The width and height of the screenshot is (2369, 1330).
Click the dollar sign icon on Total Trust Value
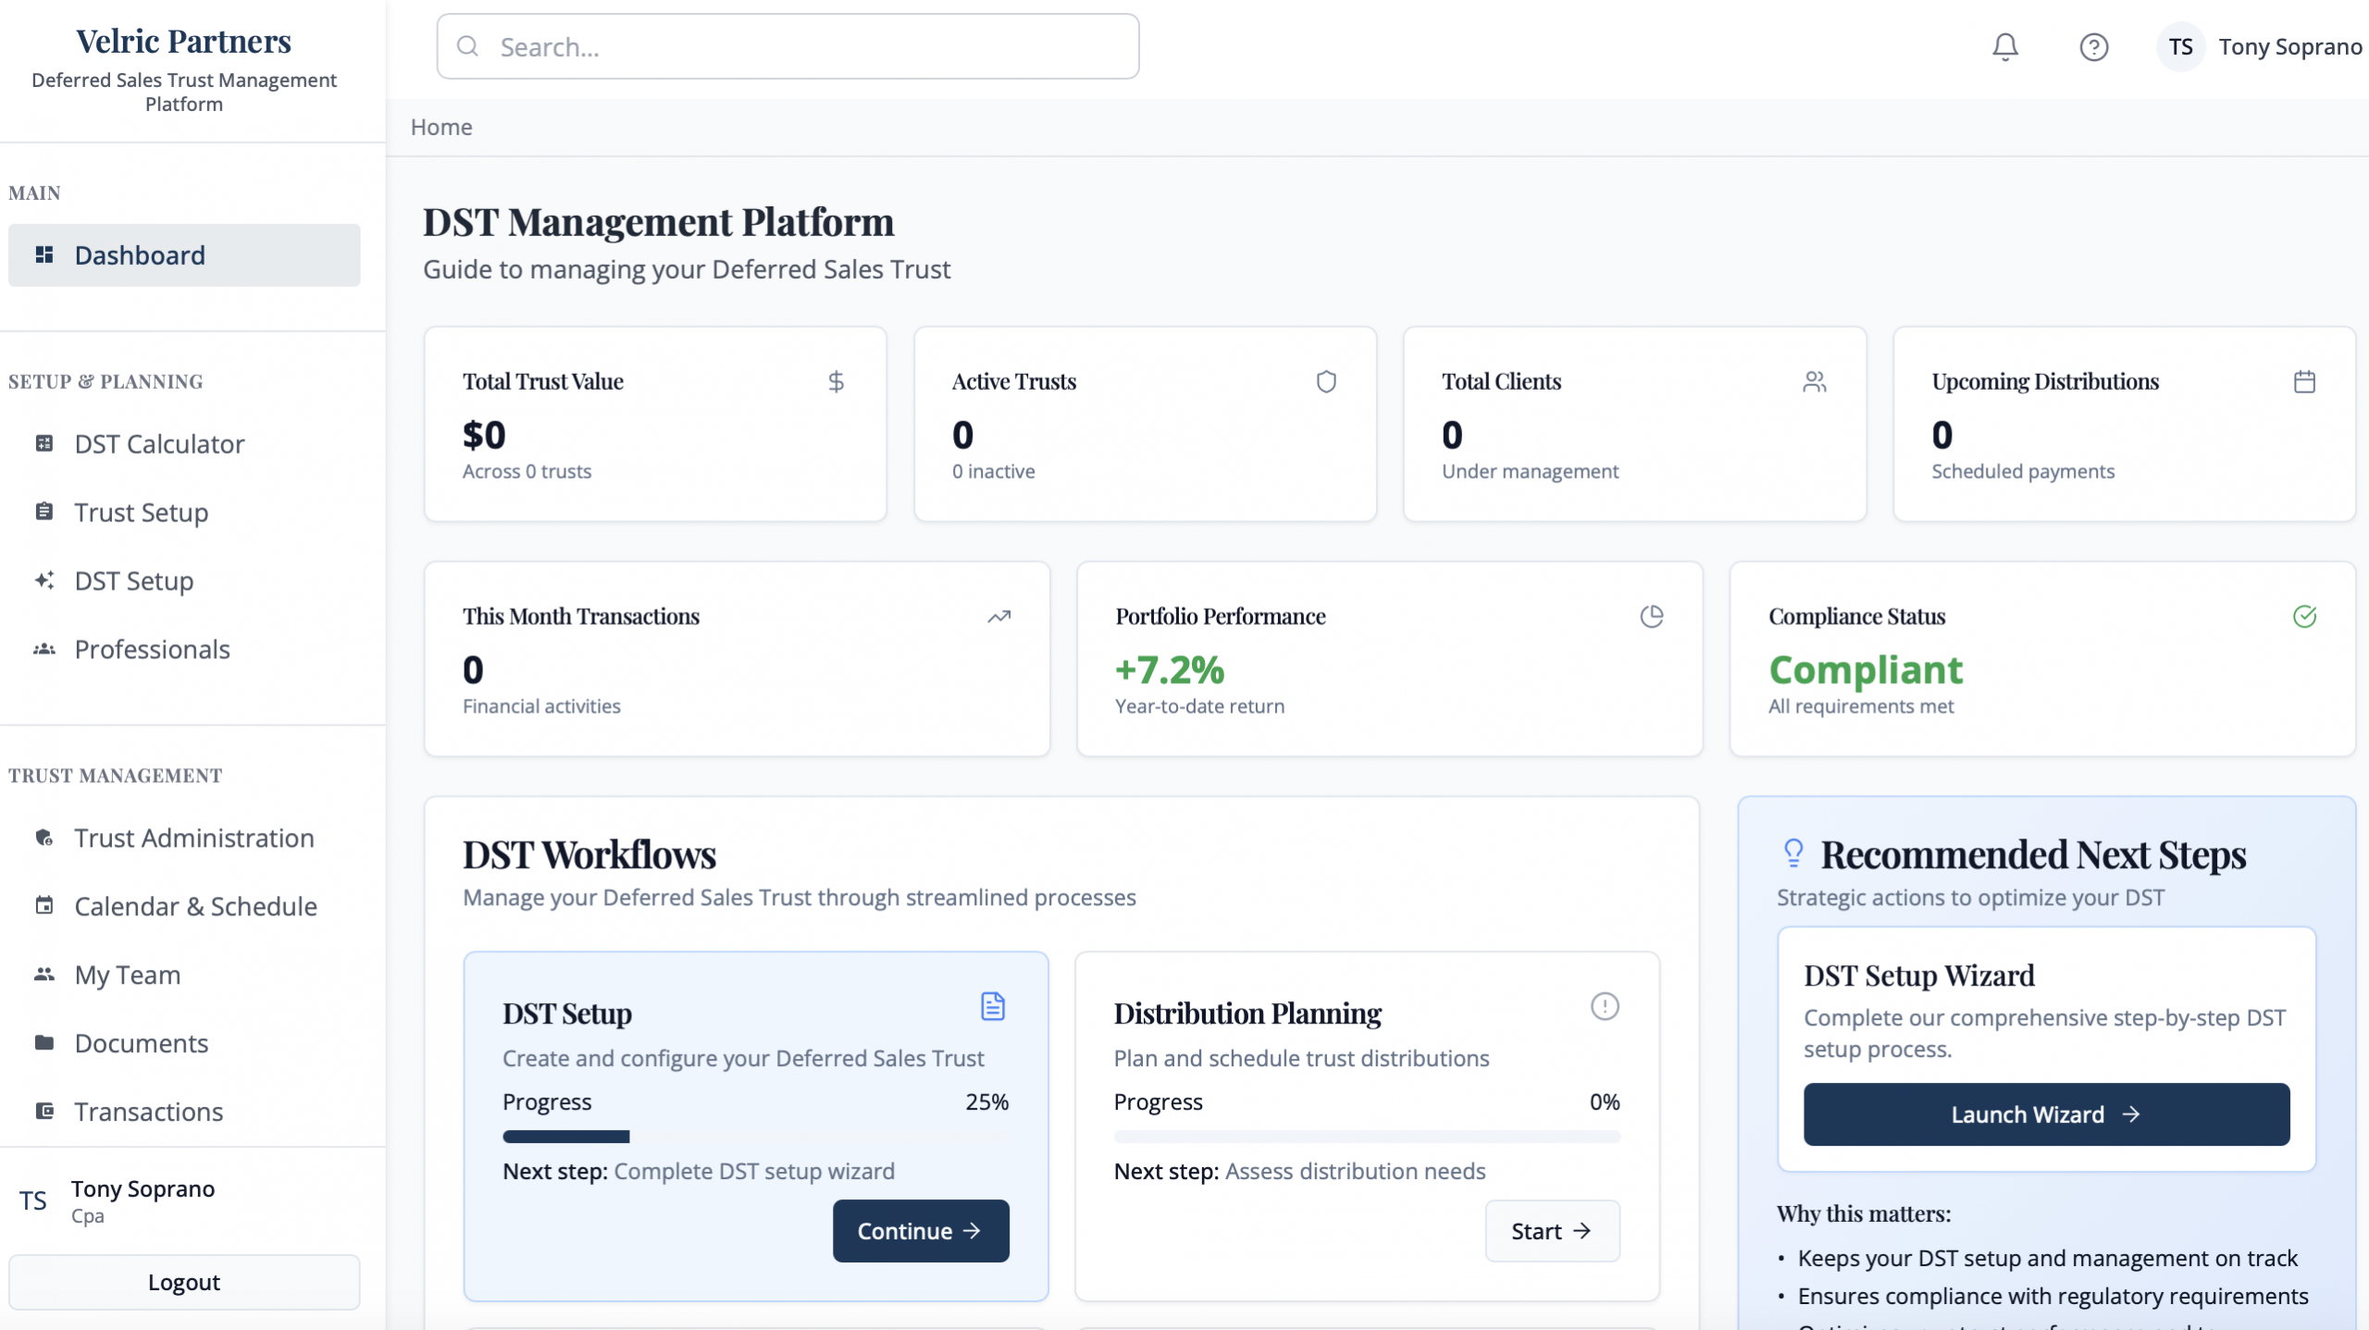[x=836, y=381]
